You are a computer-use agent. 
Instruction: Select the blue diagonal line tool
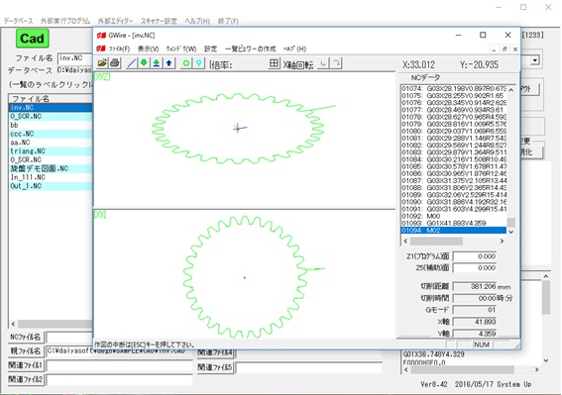pyautogui.click(x=132, y=63)
